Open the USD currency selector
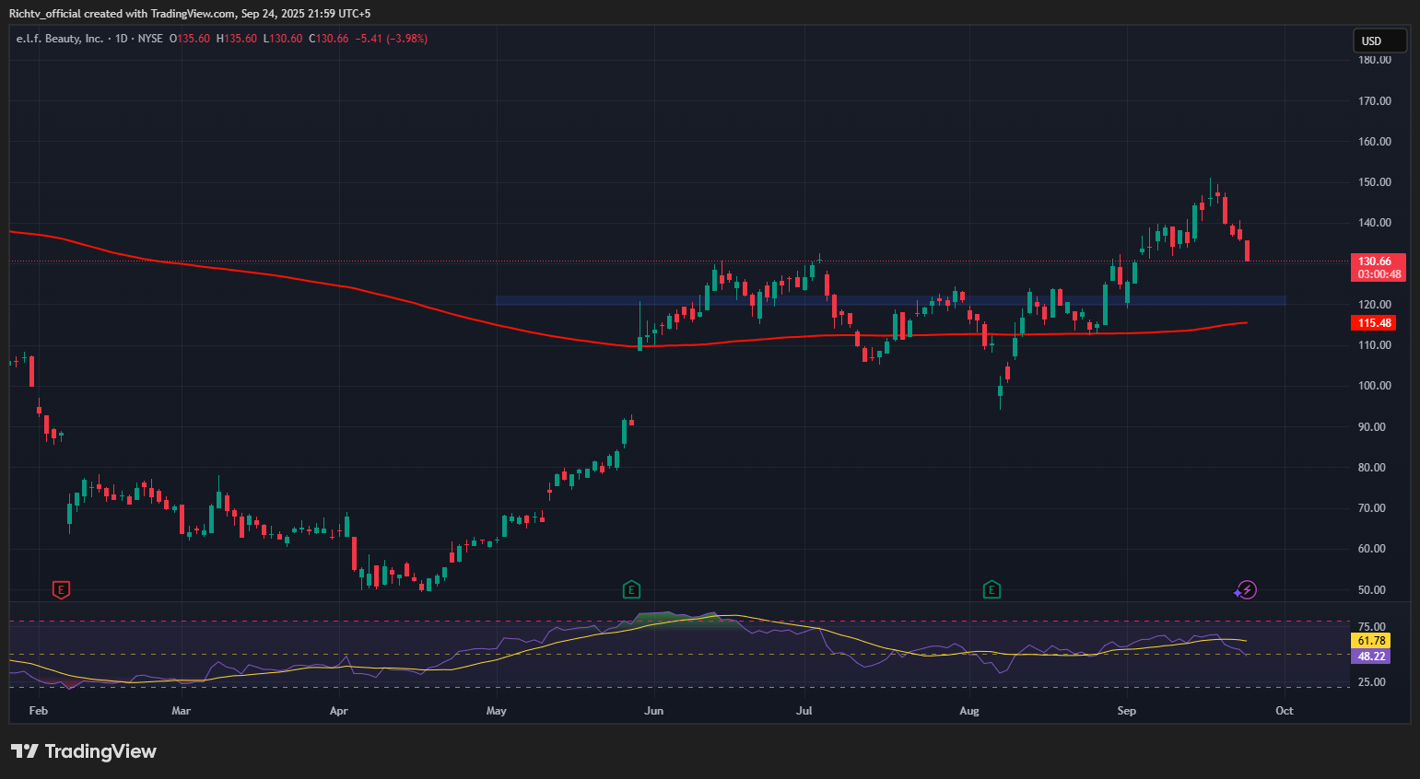1420x779 pixels. [x=1379, y=41]
